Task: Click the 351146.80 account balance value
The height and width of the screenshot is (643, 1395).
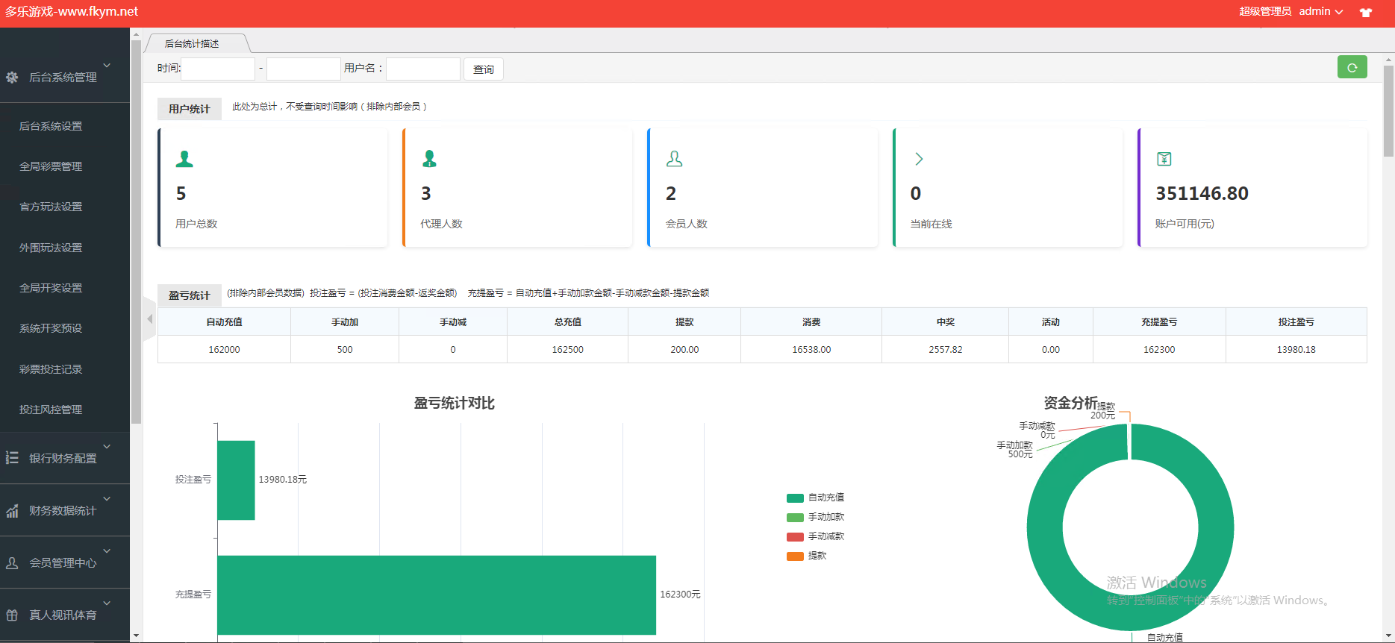Action: (1202, 193)
